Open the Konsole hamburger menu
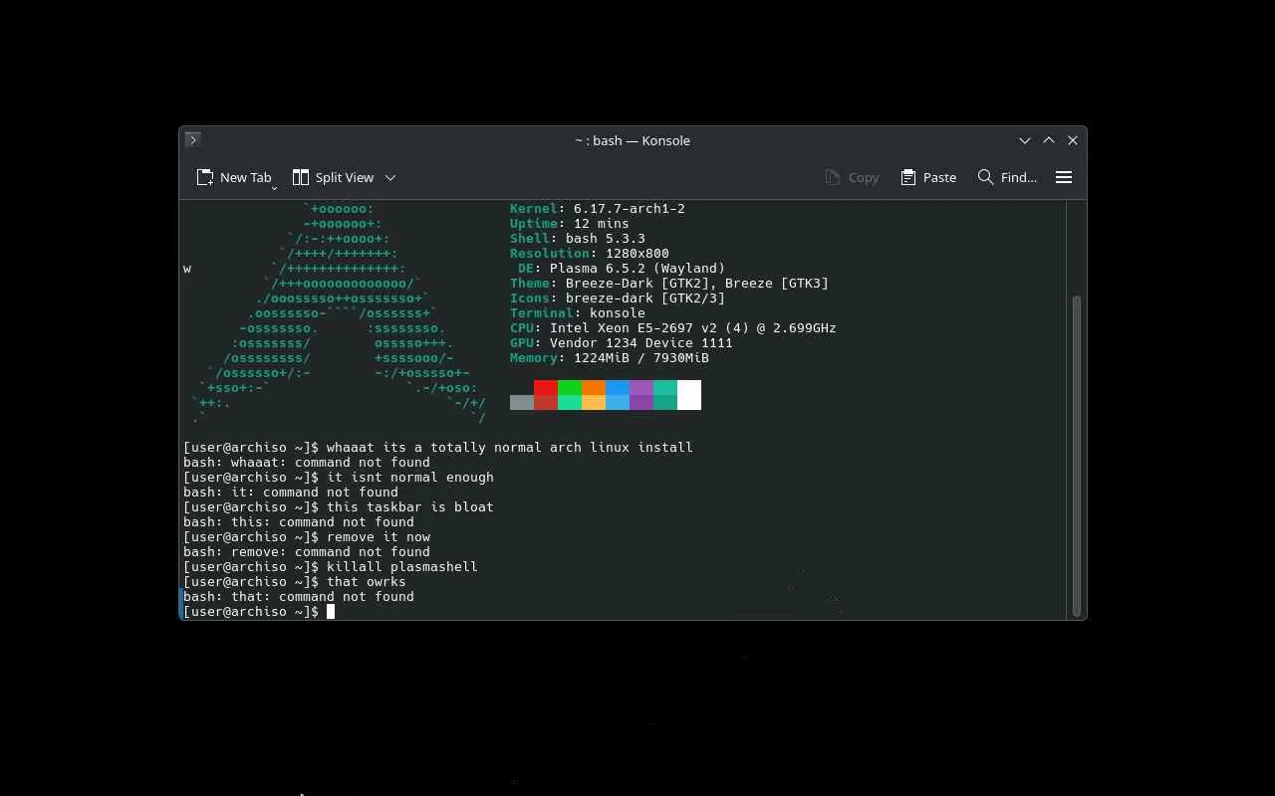 point(1064,177)
